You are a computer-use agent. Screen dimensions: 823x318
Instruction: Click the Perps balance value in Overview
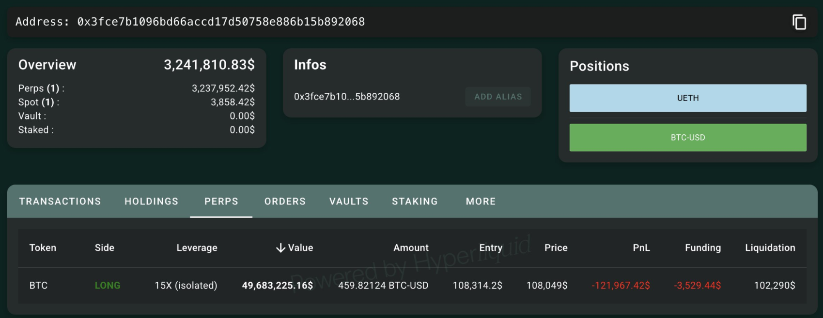(x=224, y=88)
